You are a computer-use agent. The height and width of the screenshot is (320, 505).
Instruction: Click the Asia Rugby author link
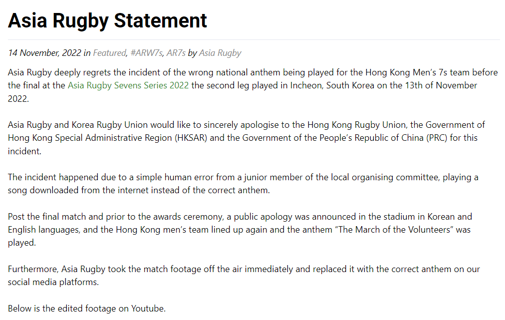pos(220,53)
